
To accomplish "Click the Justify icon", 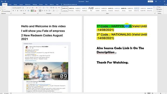I will (x=47, y=11).
